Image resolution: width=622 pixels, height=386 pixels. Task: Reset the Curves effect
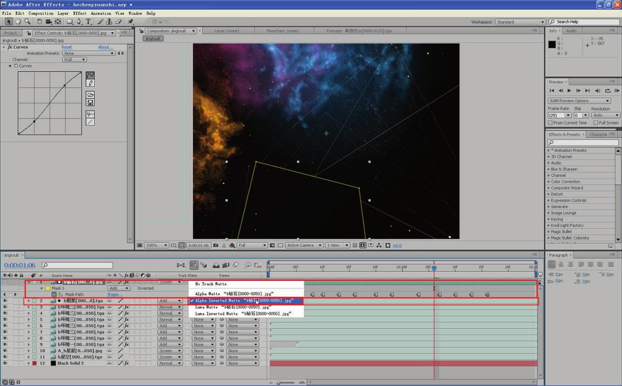click(x=66, y=47)
